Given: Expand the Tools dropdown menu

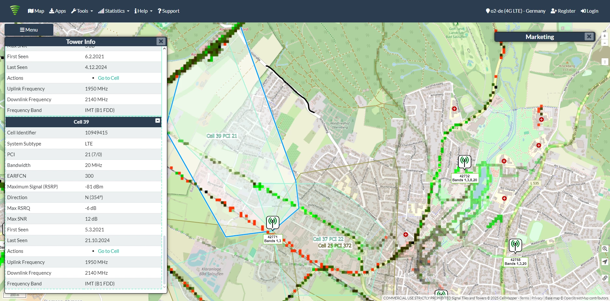Looking at the screenshot, I should pos(82,11).
